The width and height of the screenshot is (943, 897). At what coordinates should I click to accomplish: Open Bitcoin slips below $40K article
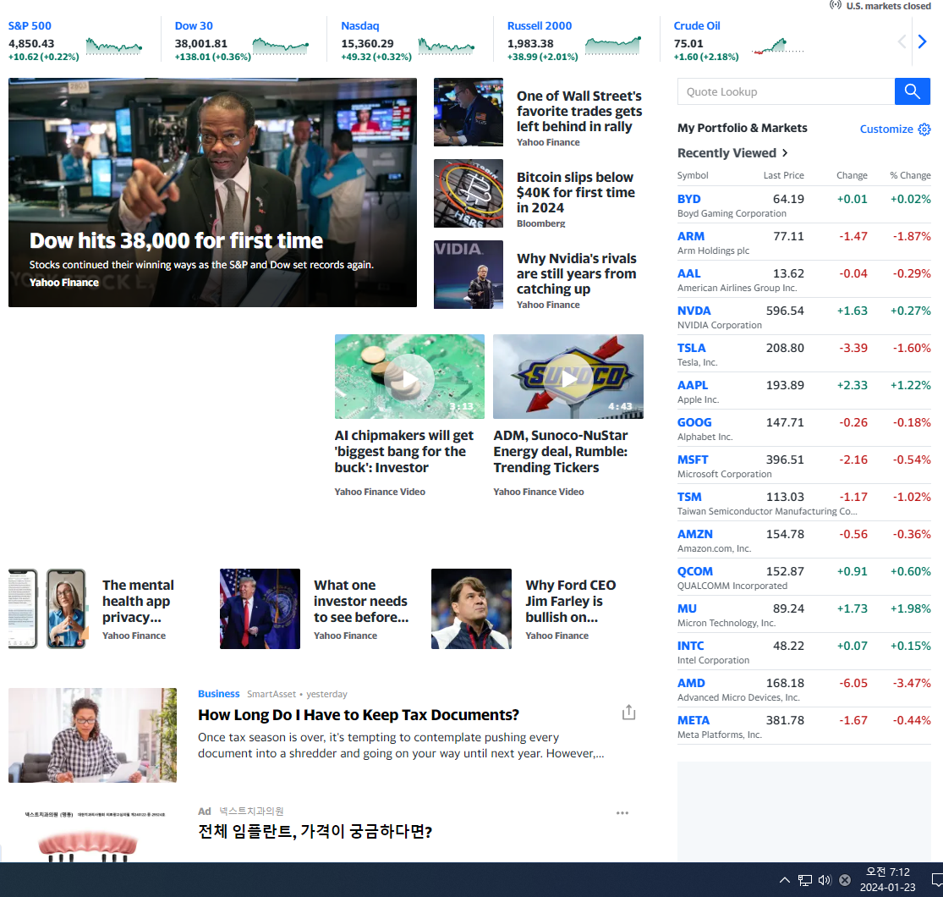coord(576,192)
